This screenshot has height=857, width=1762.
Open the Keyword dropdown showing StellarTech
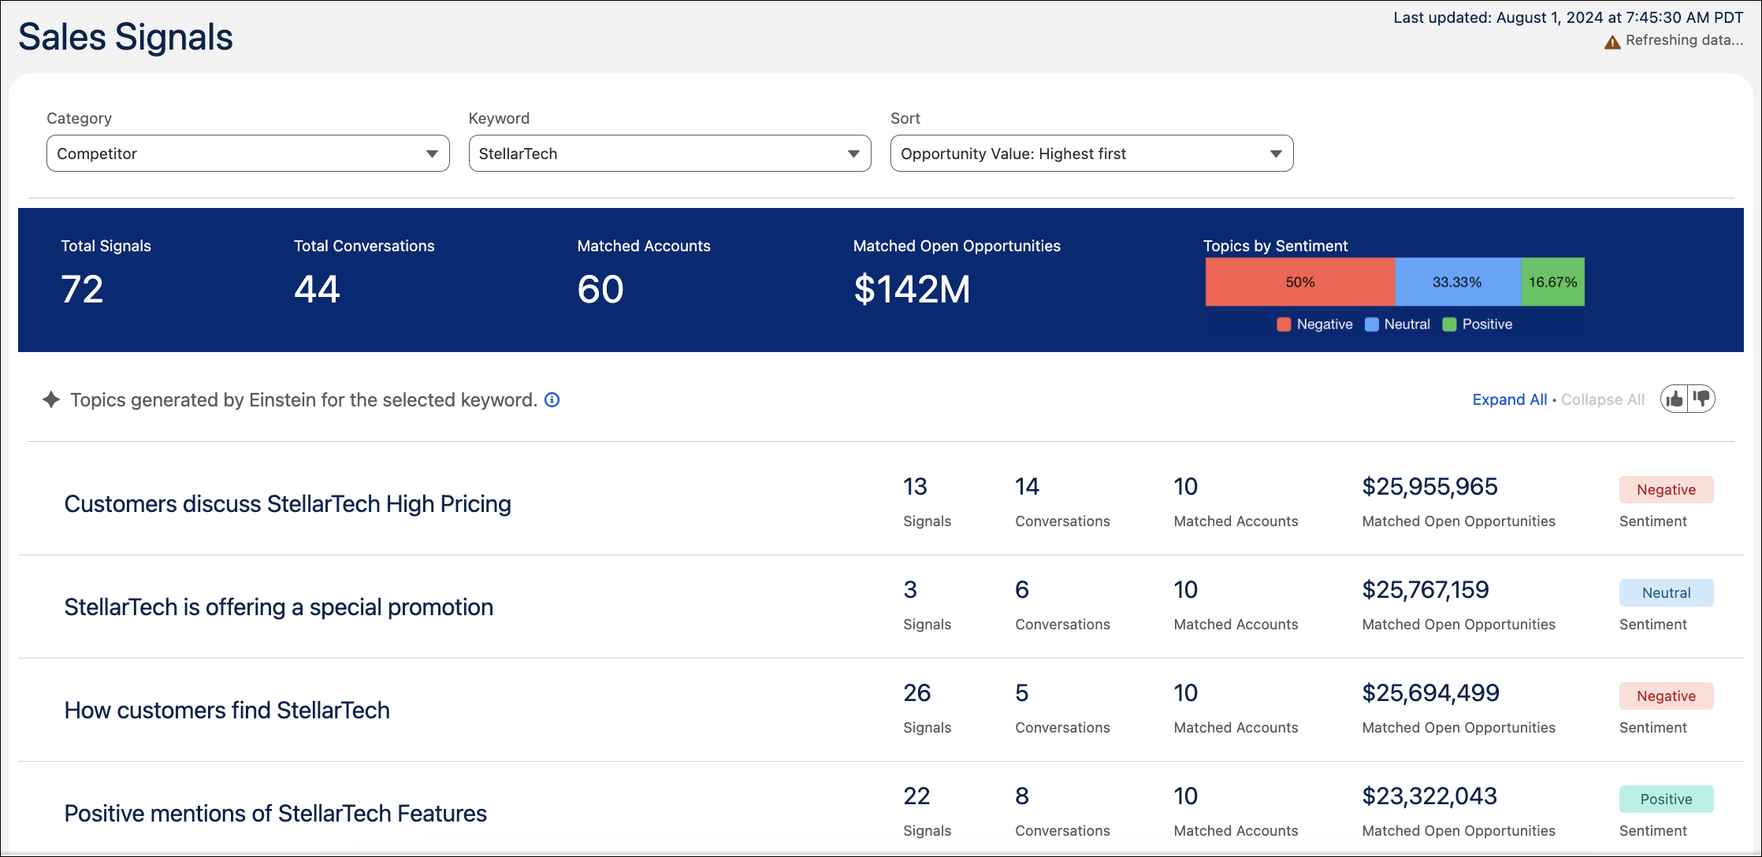(x=670, y=154)
